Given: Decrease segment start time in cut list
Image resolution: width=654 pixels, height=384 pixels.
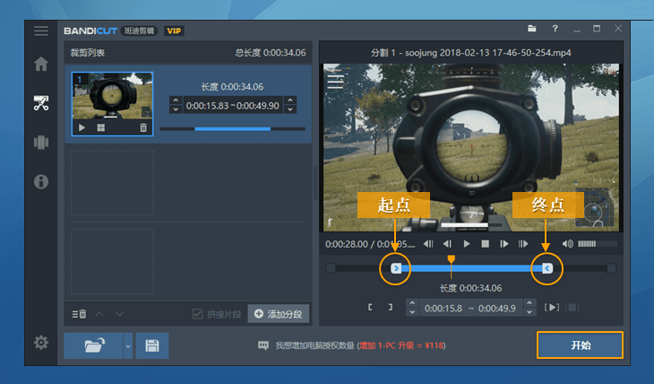Looking at the screenshot, I should [x=176, y=109].
